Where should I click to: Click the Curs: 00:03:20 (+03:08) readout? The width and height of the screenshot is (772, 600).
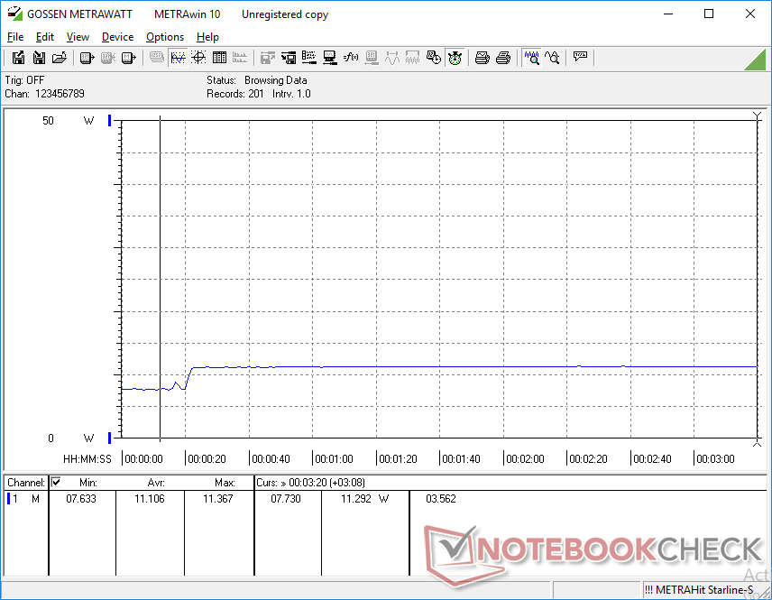[x=310, y=483]
